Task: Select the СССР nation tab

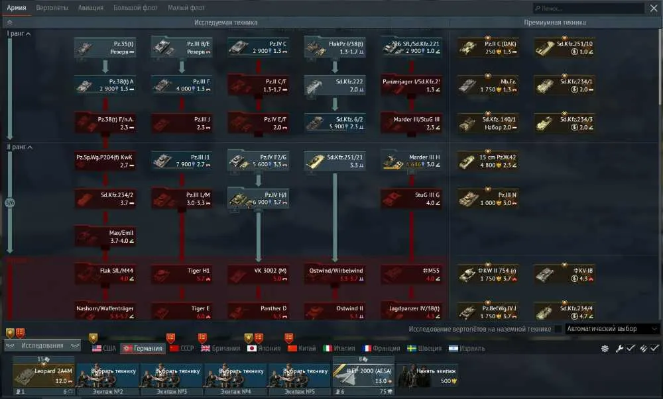Action: pyautogui.click(x=182, y=349)
